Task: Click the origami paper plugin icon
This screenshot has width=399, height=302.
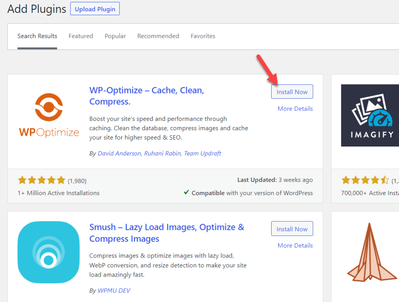Action: coord(371,252)
